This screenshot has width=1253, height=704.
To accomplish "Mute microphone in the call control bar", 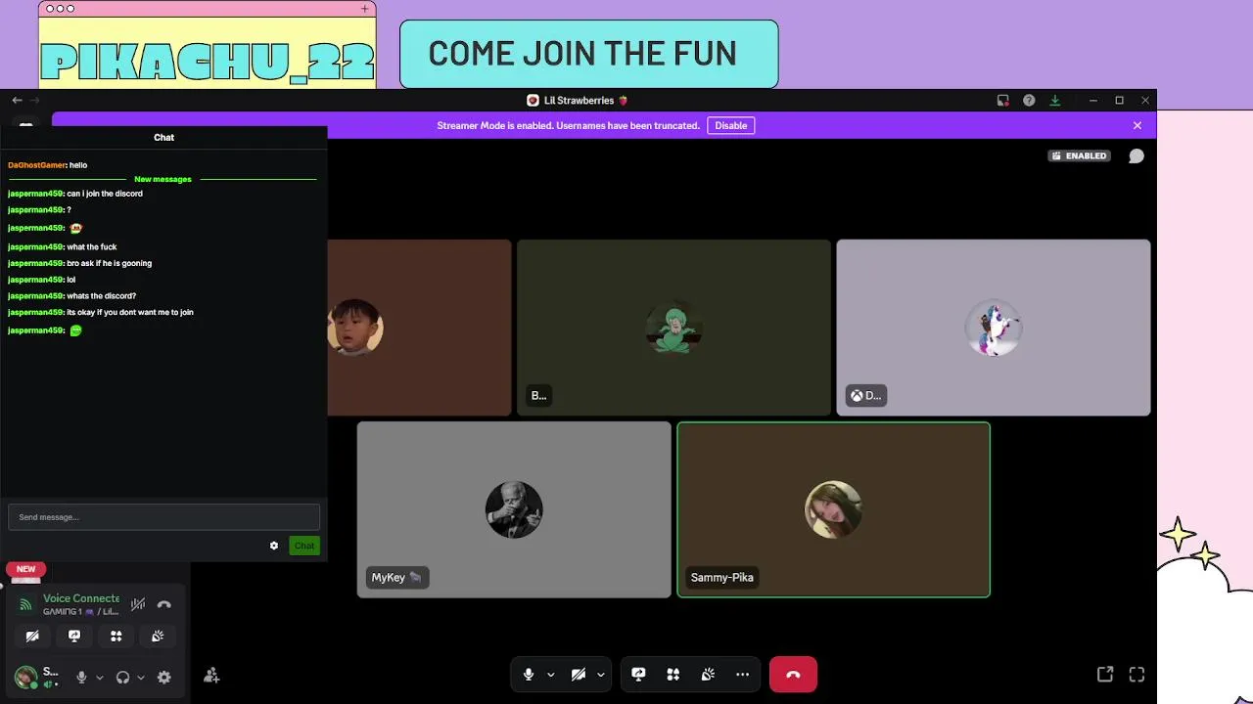I will click(x=529, y=675).
